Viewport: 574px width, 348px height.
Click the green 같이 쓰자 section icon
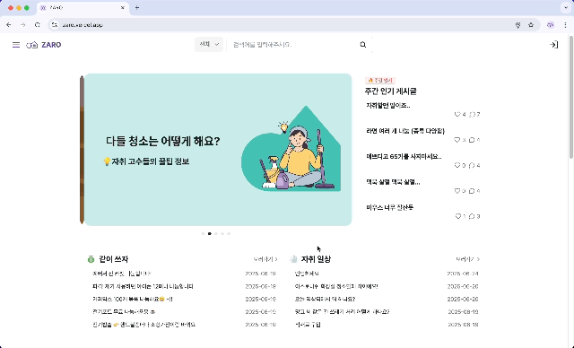coord(91,259)
